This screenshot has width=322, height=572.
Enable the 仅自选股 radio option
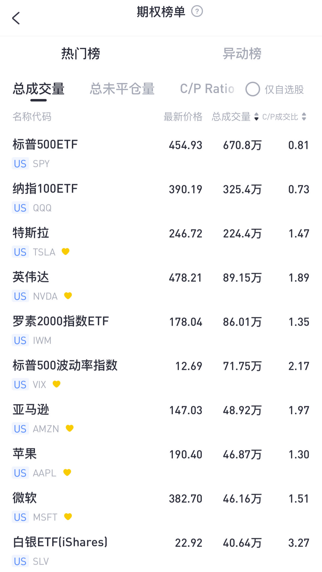coord(253,89)
